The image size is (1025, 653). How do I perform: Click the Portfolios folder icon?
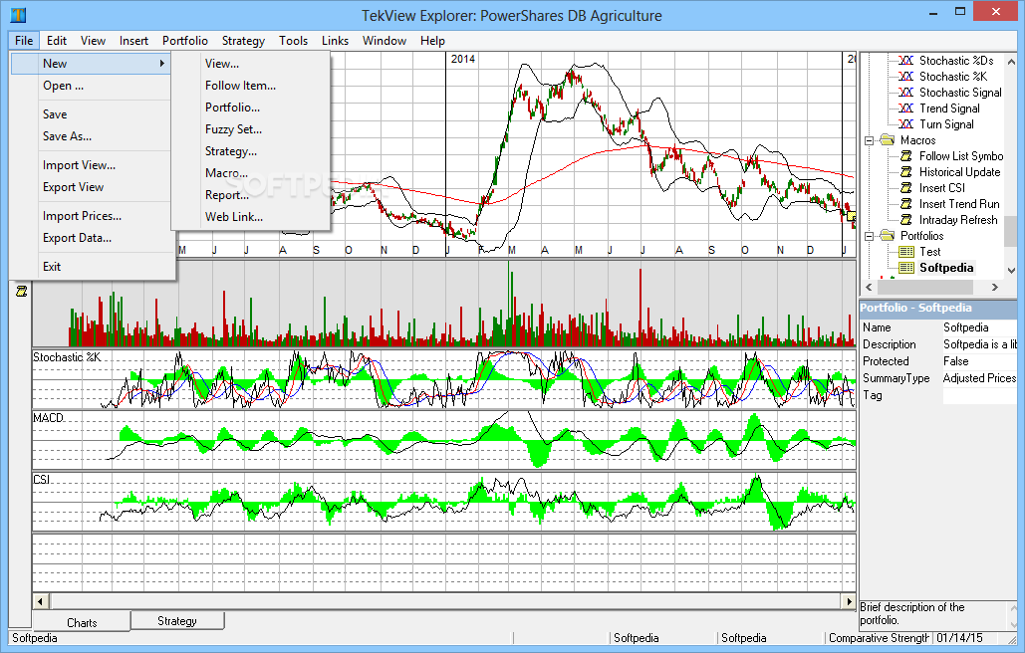[x=888, y=235]
